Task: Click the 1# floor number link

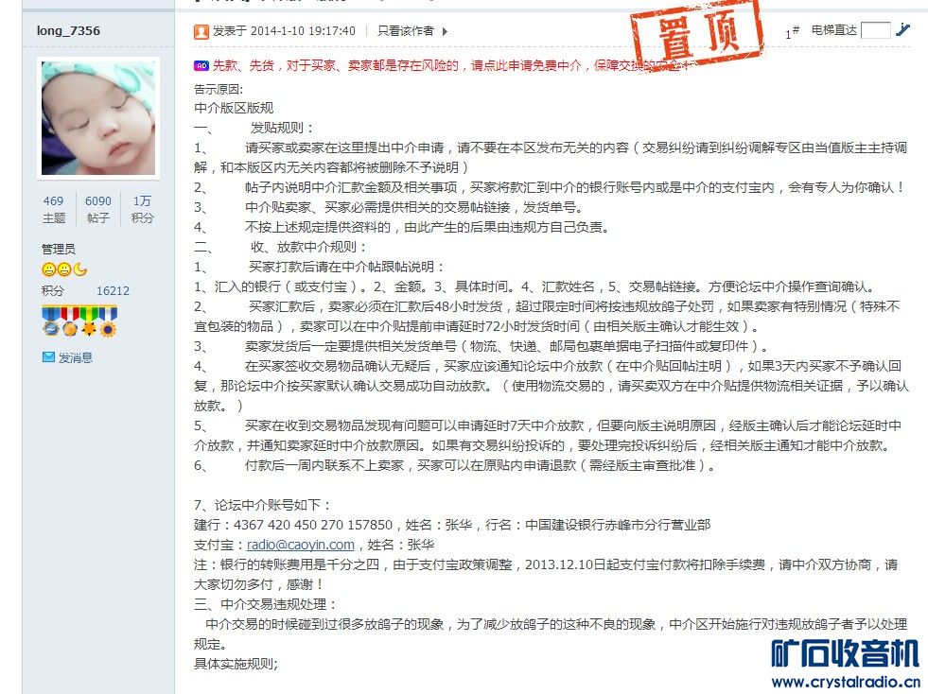Action: (792, 32)
